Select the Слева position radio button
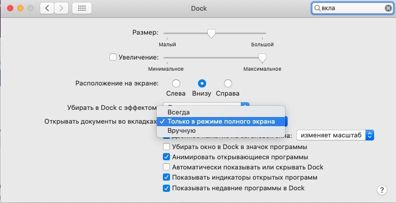The image size is (396, 203). coord(176,83)
